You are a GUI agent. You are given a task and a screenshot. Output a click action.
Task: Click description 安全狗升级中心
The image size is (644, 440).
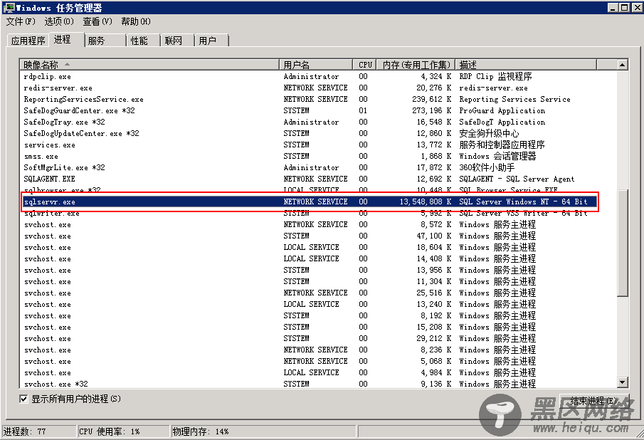pos(489,134)
